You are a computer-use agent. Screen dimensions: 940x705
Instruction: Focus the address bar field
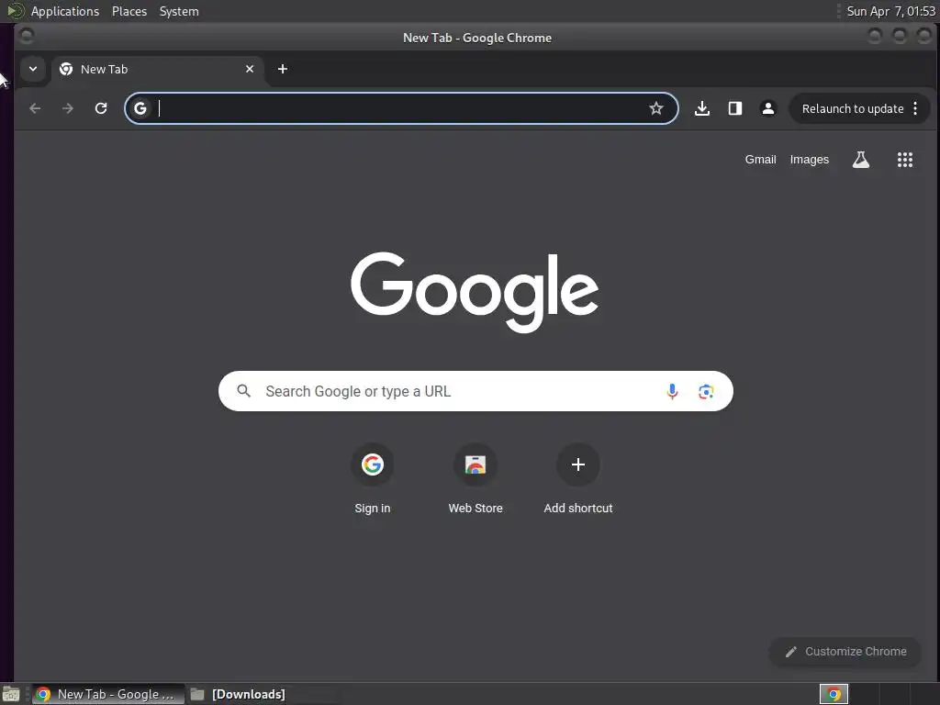pyautogui.click(x=400, y=108)
